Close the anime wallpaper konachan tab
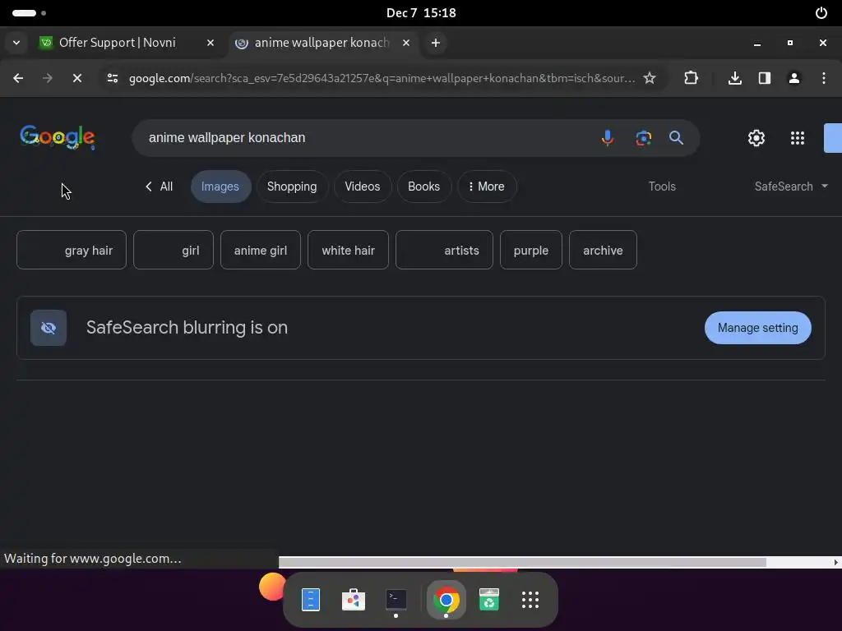 pyautogui.click(x=406, y=43)
